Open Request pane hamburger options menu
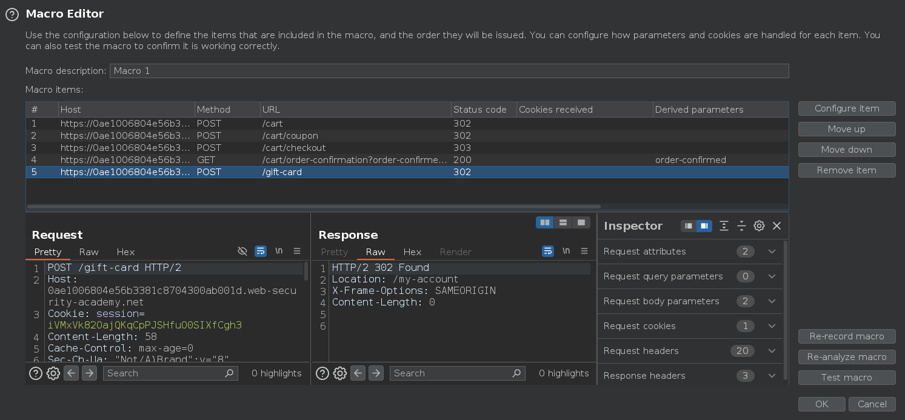 [x=297, y=251]
